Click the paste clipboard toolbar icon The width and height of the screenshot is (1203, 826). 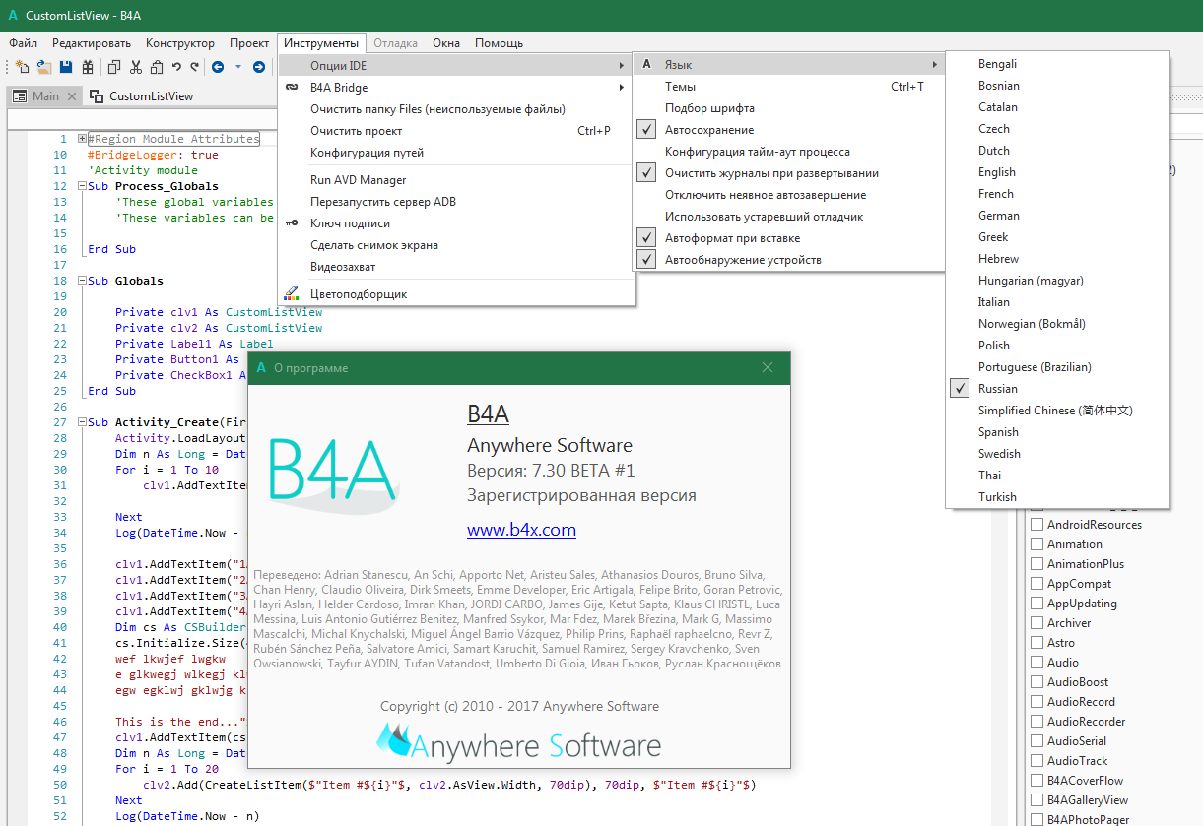point(157,67)
